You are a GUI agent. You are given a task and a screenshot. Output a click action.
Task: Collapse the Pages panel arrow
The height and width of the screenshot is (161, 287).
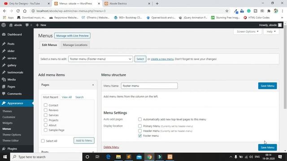(93, 85)
